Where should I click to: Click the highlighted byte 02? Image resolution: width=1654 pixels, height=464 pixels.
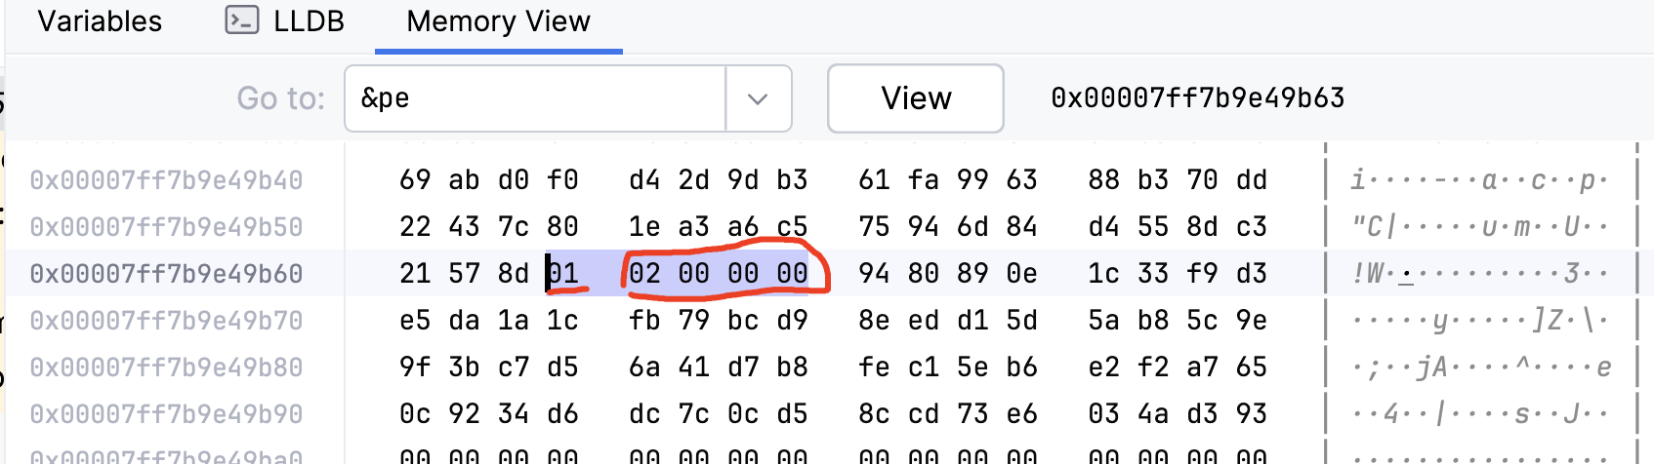[x=644, y=274]
